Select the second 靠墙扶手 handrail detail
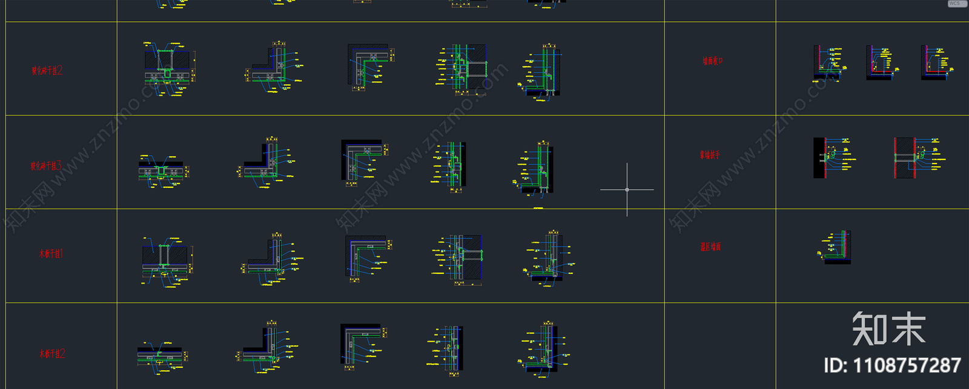Viewport: 969px width, 389px height. point(920,158)
